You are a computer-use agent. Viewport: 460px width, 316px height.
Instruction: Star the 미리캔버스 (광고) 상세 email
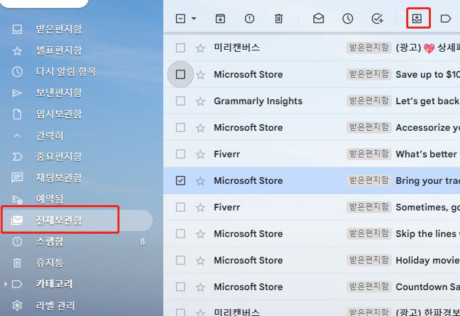point(200,48)
